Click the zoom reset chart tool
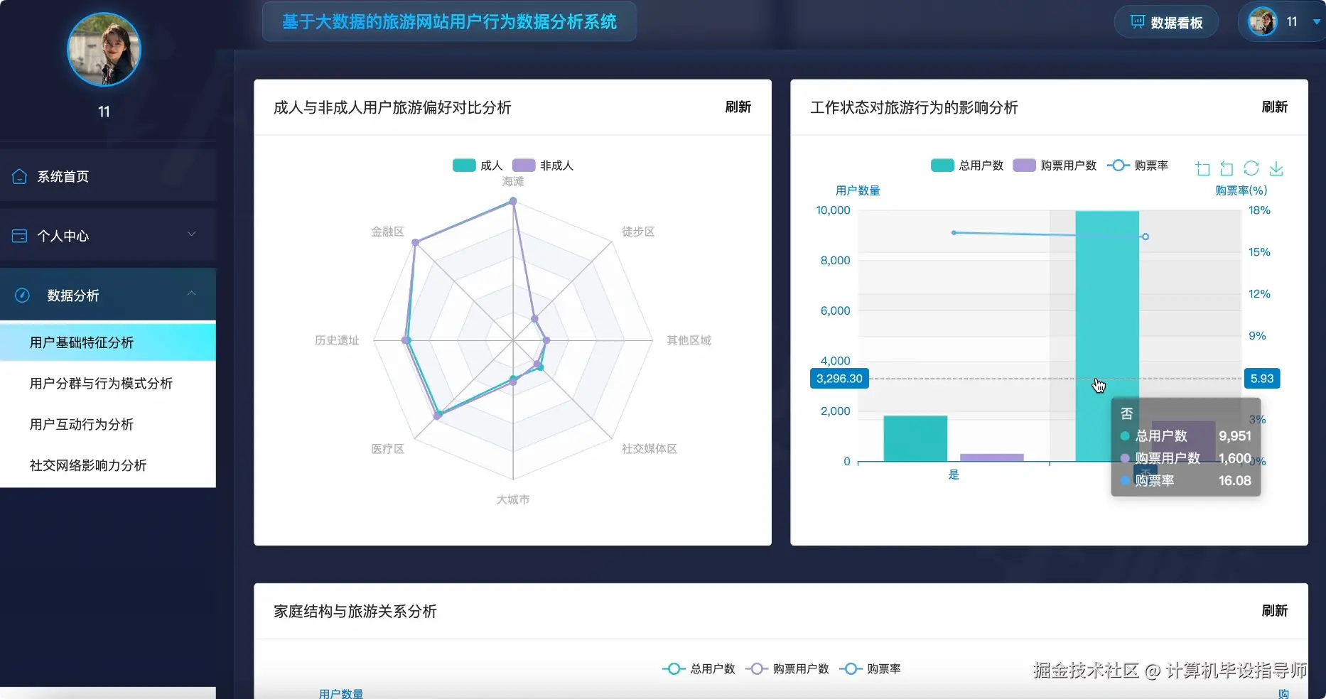Image resolution: width=1326 pixels, height=699 pixels. [1227, 168]
